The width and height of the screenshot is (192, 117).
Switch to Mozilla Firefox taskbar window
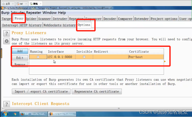[x=33, y=114]
